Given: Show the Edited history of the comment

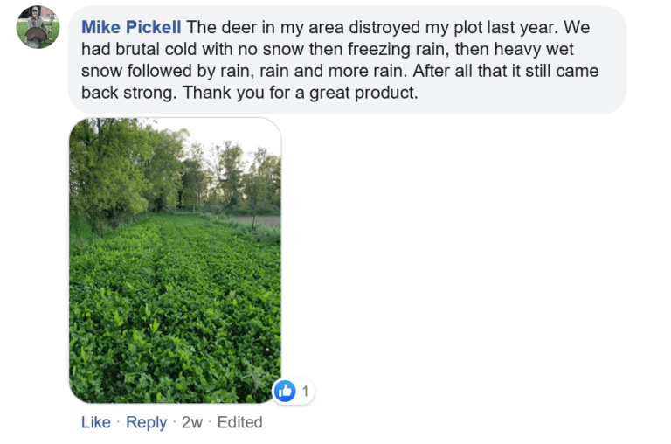Looking at the screenshot, I should 239,422.
